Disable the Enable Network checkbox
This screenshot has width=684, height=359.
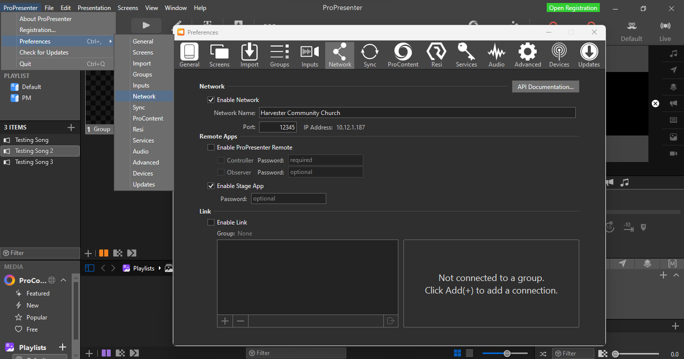tap(211, 100)
